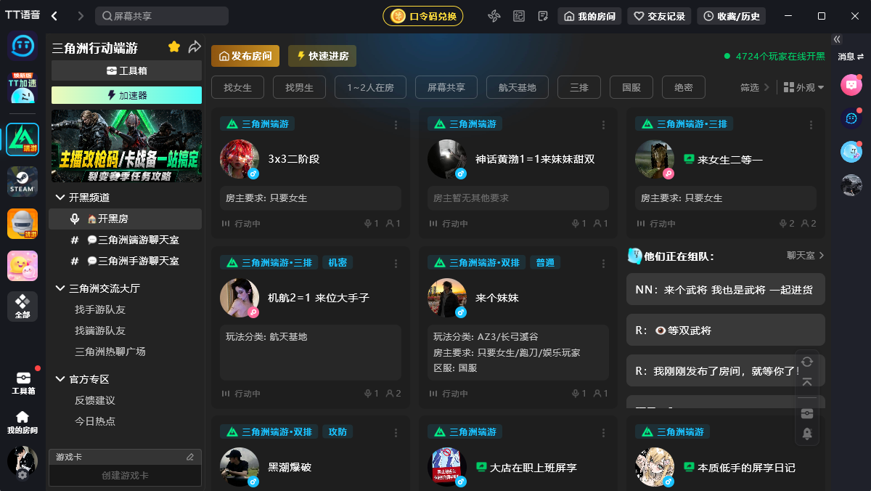871x491 pixels.
Task: Click the search box with 屏幕共享 placeholder
Action: 162,16
